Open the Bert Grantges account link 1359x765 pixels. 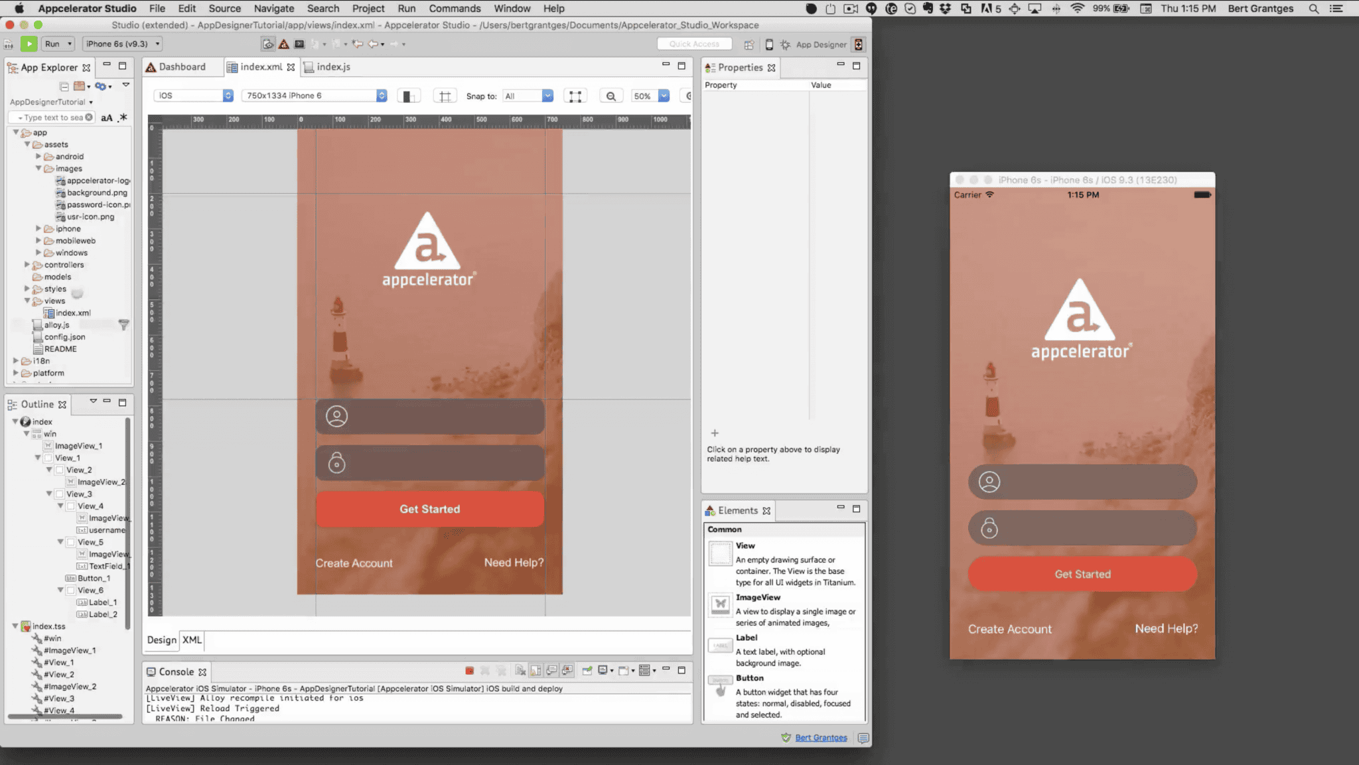tap(821, 738)
